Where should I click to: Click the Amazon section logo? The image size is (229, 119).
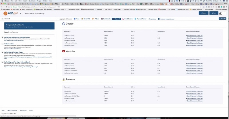click(64, 79)
